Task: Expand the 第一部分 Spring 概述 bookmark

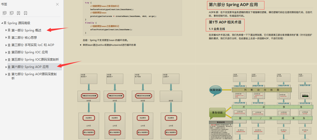Action: (6, 30)
